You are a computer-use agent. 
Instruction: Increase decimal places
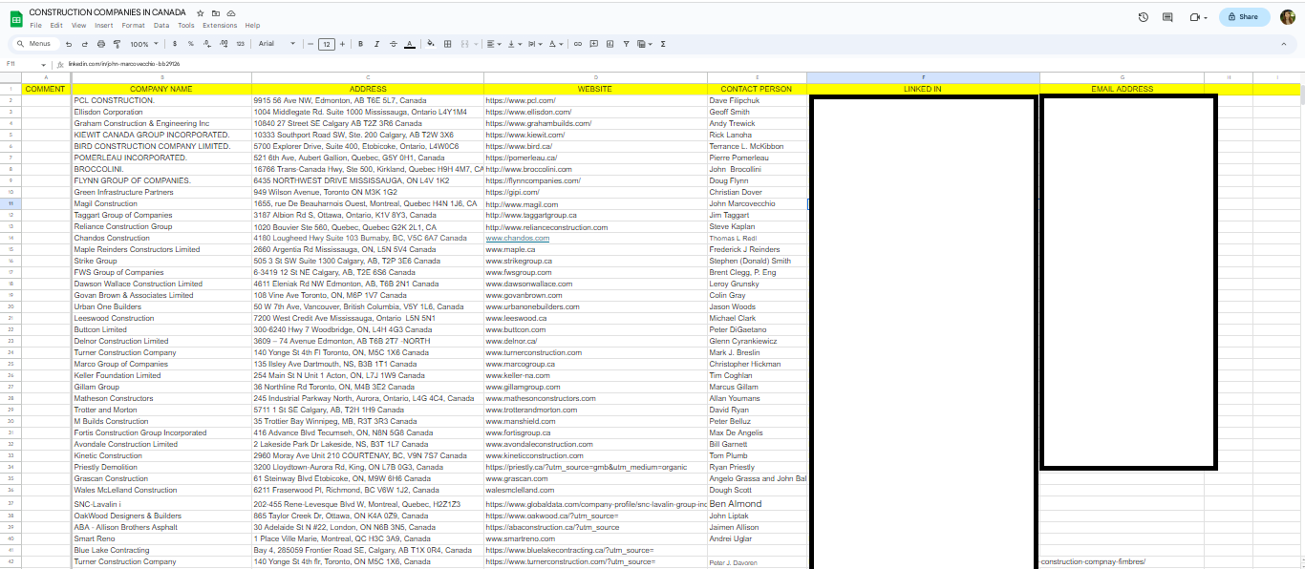[x=224, y=44]
